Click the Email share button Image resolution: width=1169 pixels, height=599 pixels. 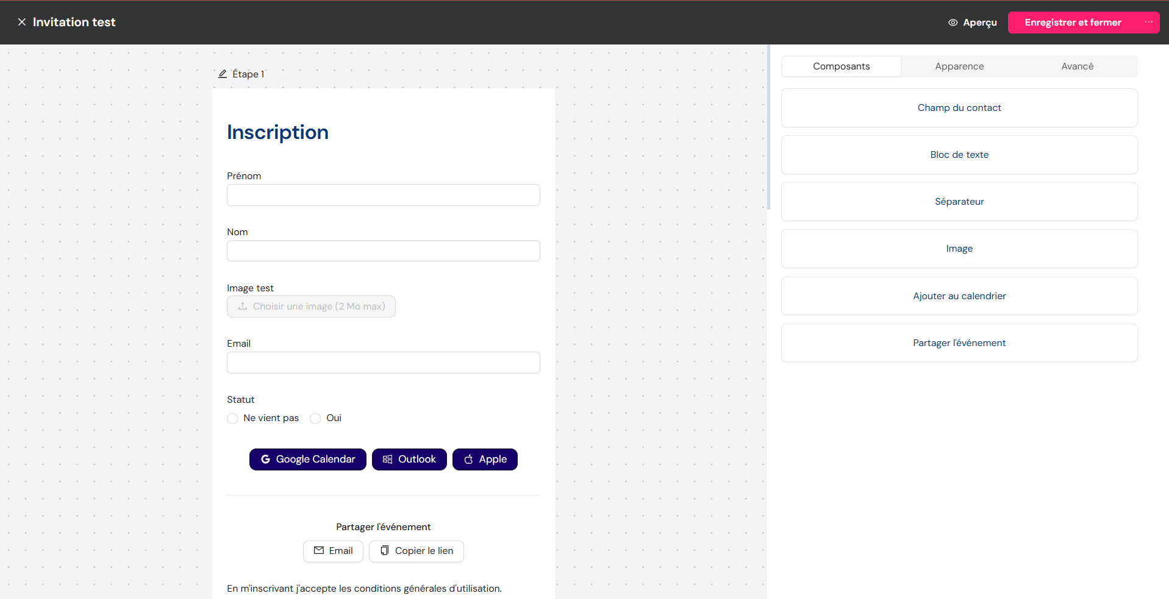click(333, 551)
